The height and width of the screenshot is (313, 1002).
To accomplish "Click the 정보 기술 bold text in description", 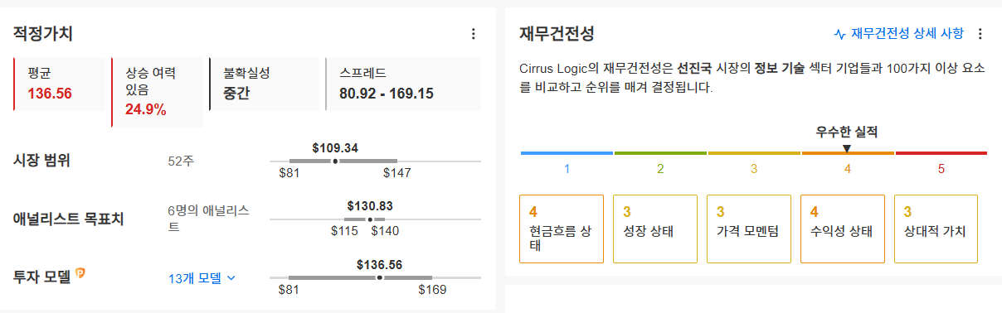I will click(x=779, y=69).
